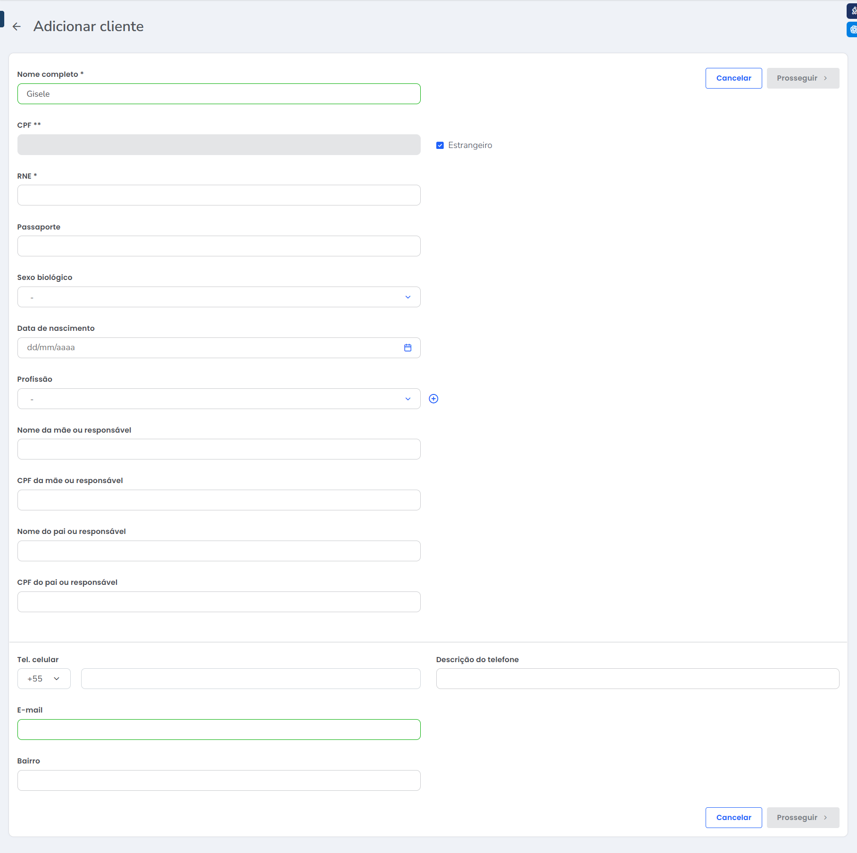Add new profession with plus icon
The width and height of the screenshot is (857, 853).
tap(433, 399)
